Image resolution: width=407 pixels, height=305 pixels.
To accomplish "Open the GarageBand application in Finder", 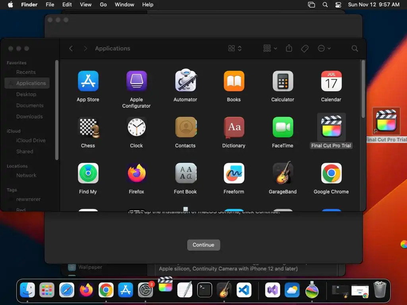I will point(283,172).
